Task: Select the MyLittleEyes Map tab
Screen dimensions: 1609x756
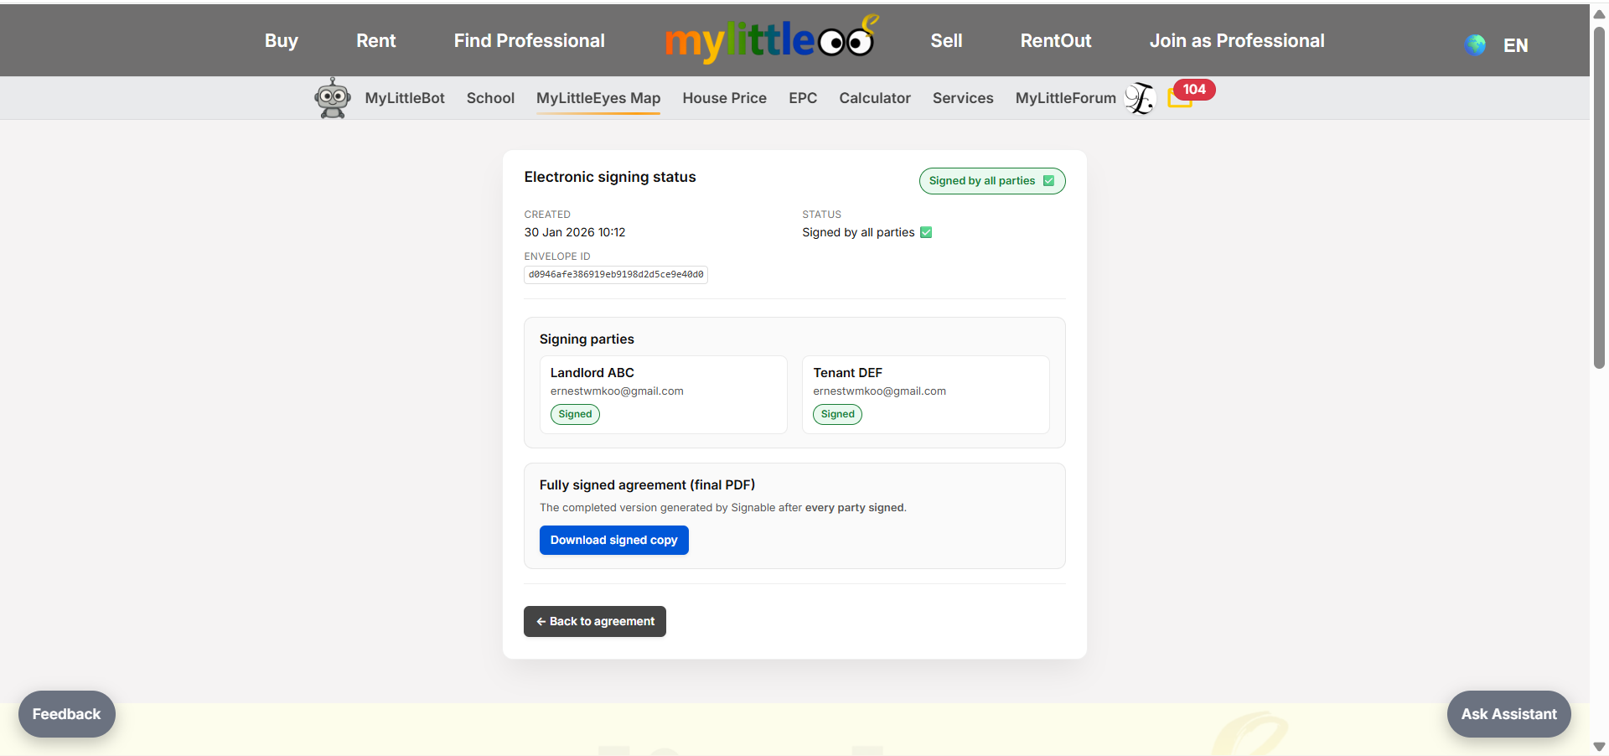Action: tap(598, 98)
